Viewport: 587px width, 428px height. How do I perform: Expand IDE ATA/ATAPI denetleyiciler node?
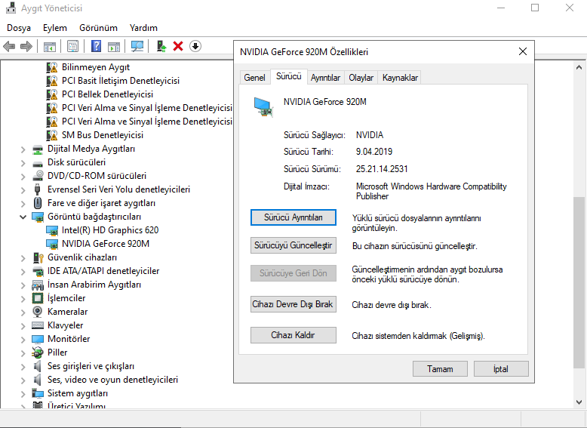pyautogui.click(x=23, y=272)
